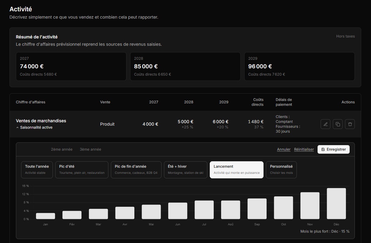This screenshot has width=371, height=243.
Task: Pick the Personnalisé seasonality preset
Action: (x=281, y=170)
